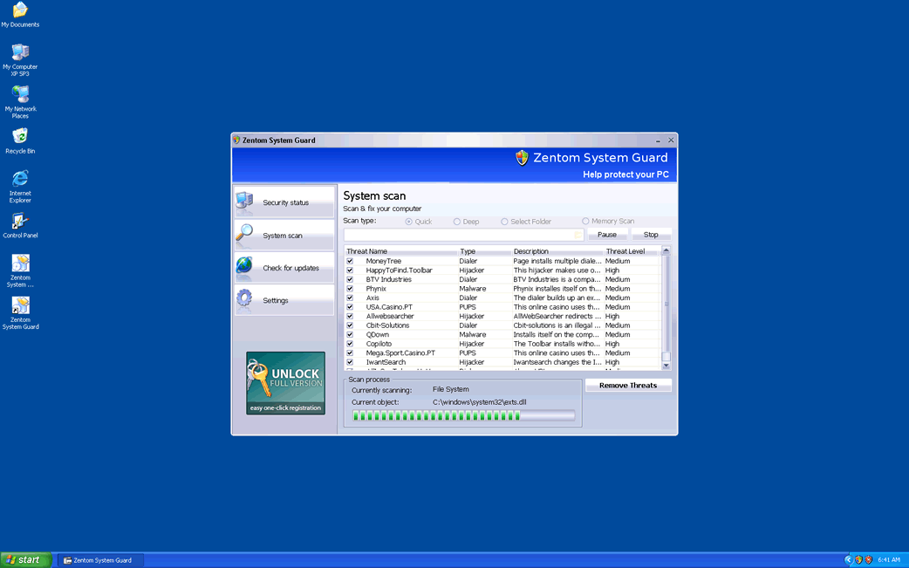Toggle the Copiloto hijacker checkbox
This screenshot has width=909, height=568.
350,344
